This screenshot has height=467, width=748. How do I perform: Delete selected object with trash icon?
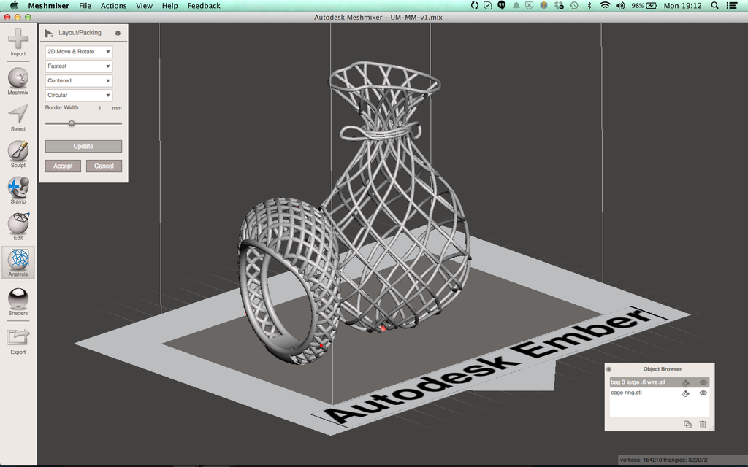[702, 424]
